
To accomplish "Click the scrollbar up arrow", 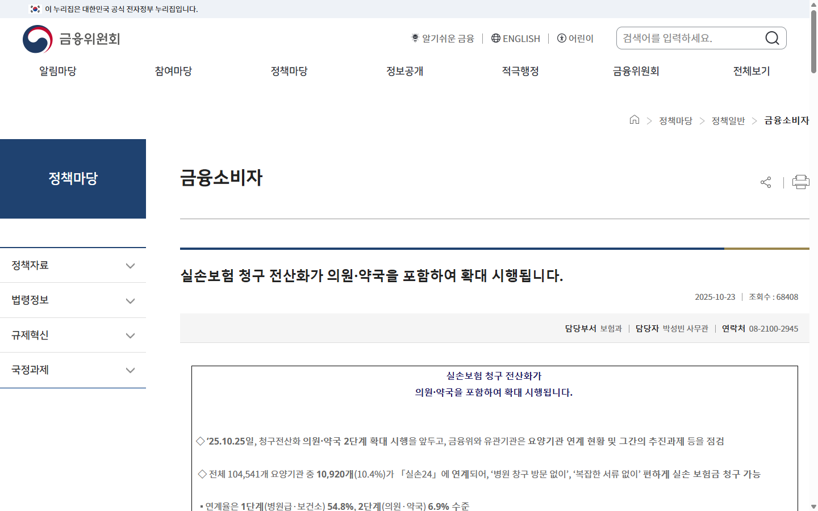I will [x=813, y=4].
